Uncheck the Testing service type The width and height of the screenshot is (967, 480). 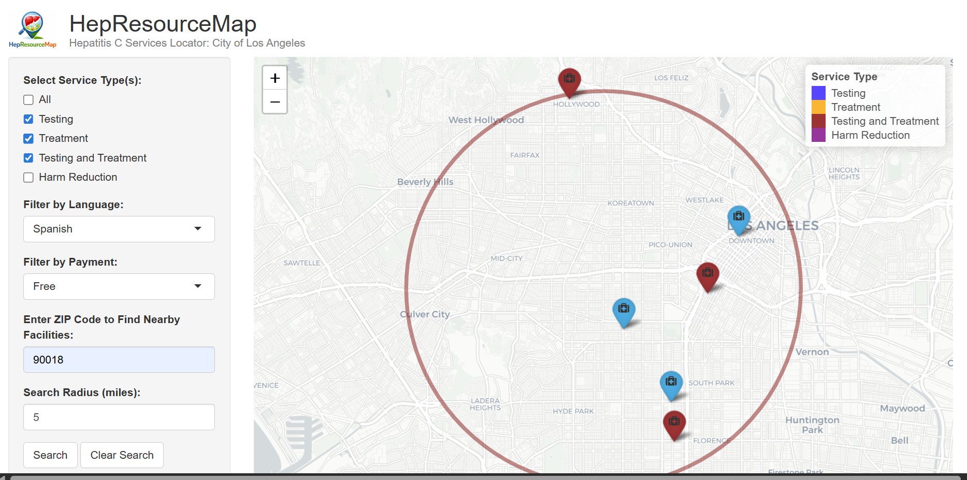click(x=28, y=120)
